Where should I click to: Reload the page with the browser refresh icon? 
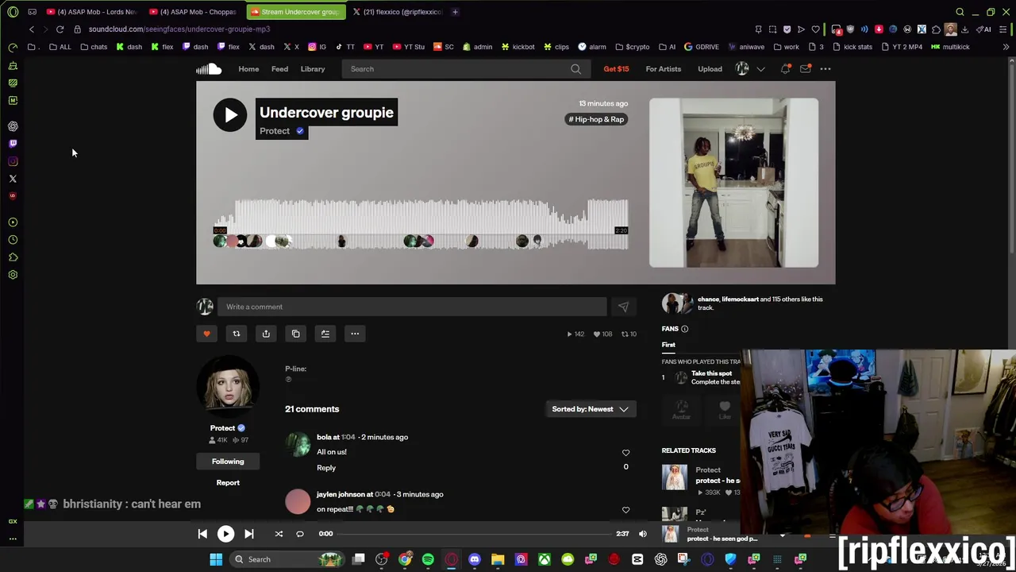pyautogui.click(x=60, y=29)
